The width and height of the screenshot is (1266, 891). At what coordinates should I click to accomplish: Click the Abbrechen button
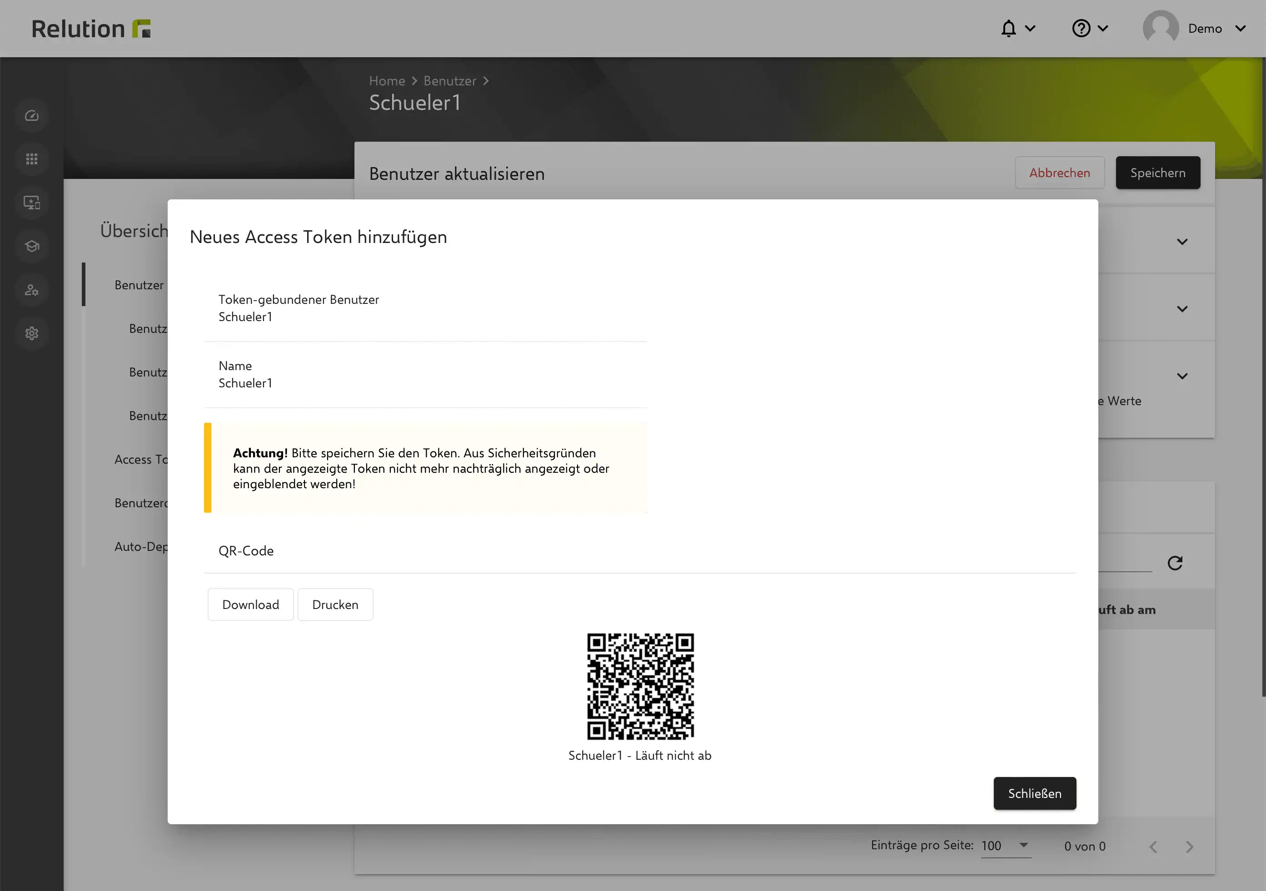[1060, 173]
